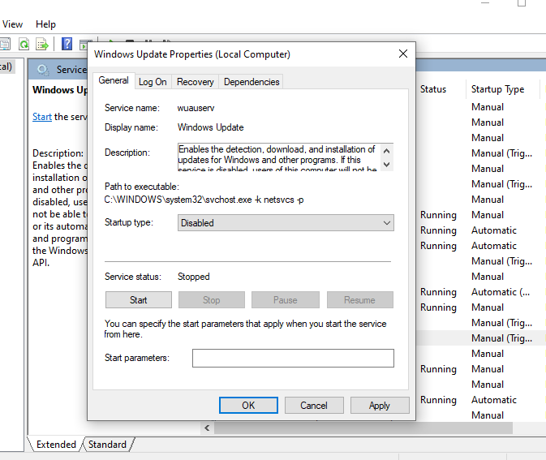The height and width of the screenshot is (460, 546).
Task: Switch to the Extended view tab
Action: pos(56,445)
